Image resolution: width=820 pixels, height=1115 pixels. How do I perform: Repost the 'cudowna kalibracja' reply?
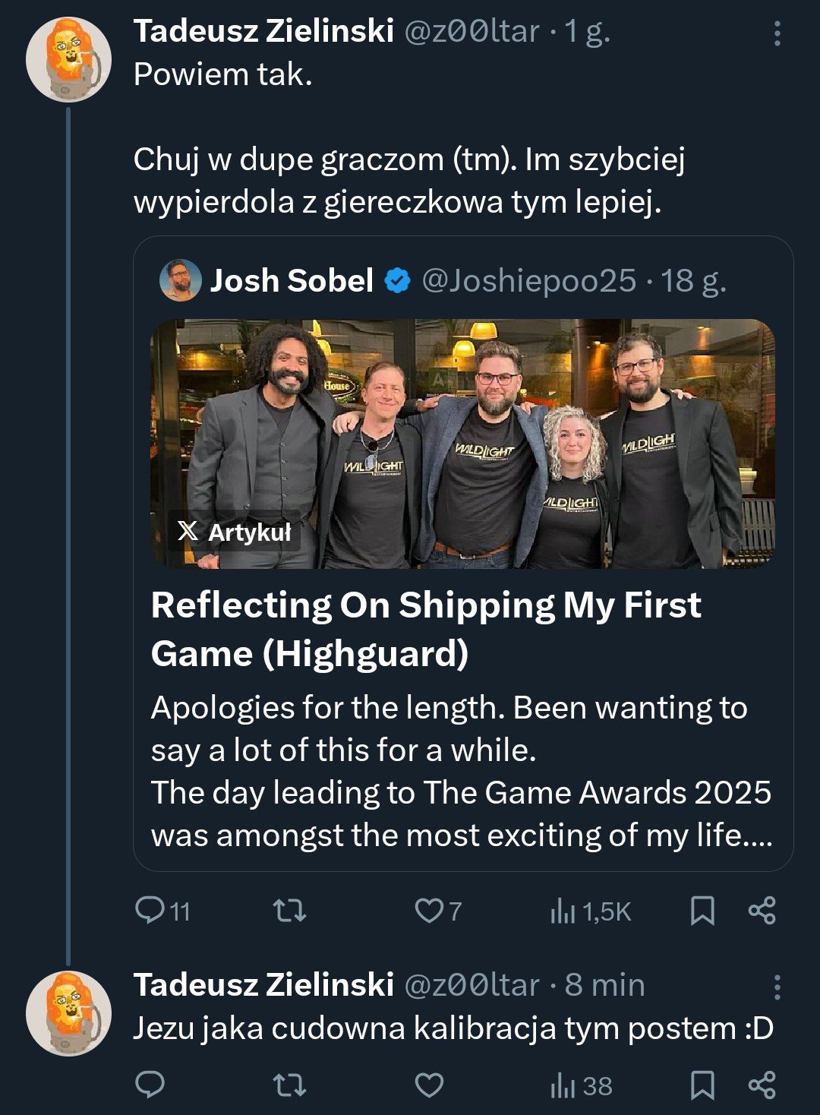289,1085
